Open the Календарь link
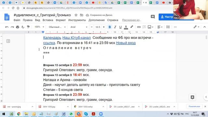 click(52, 38)
